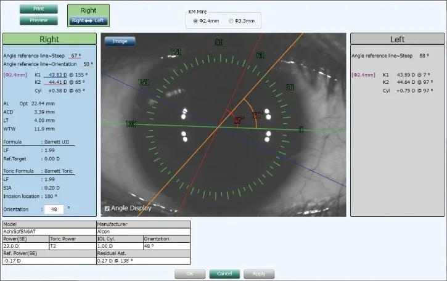Click the Orientation table cell 48°
This screenshot has width=447, height=281.
click(166, 246)
